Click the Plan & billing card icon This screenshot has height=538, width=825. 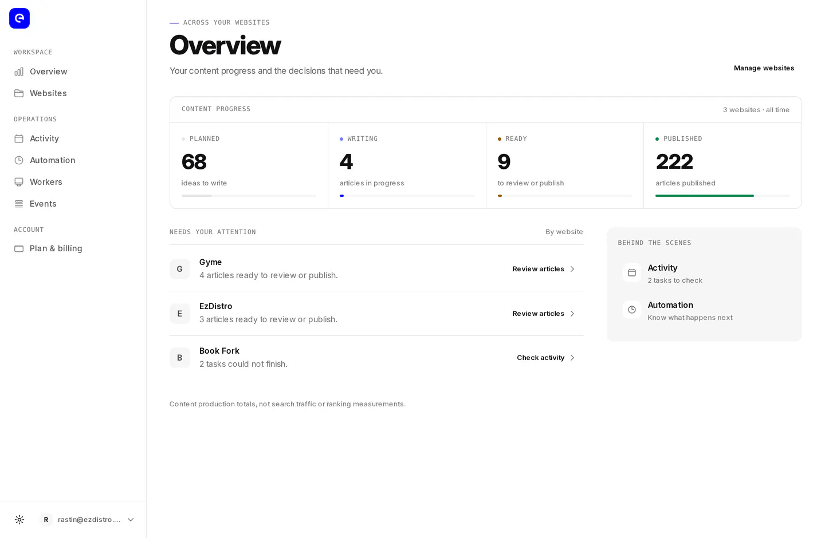pos(19,248)
